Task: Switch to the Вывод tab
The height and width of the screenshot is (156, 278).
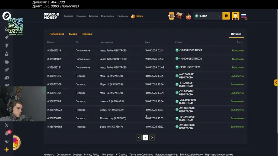Action: tap(73, 34)
